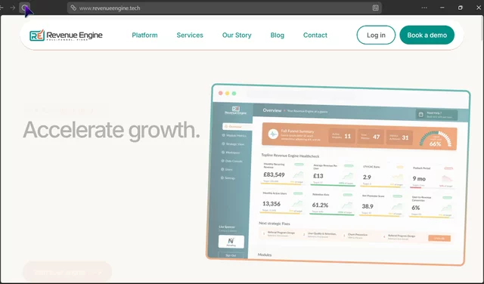Open the browser's three-dot menu
The height and width of the screenshot is (284, 484).
(424, 8)
